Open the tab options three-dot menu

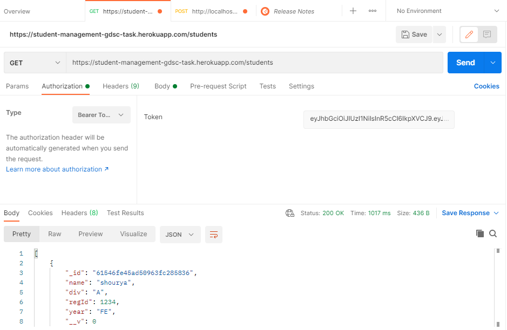coord(373,11)
